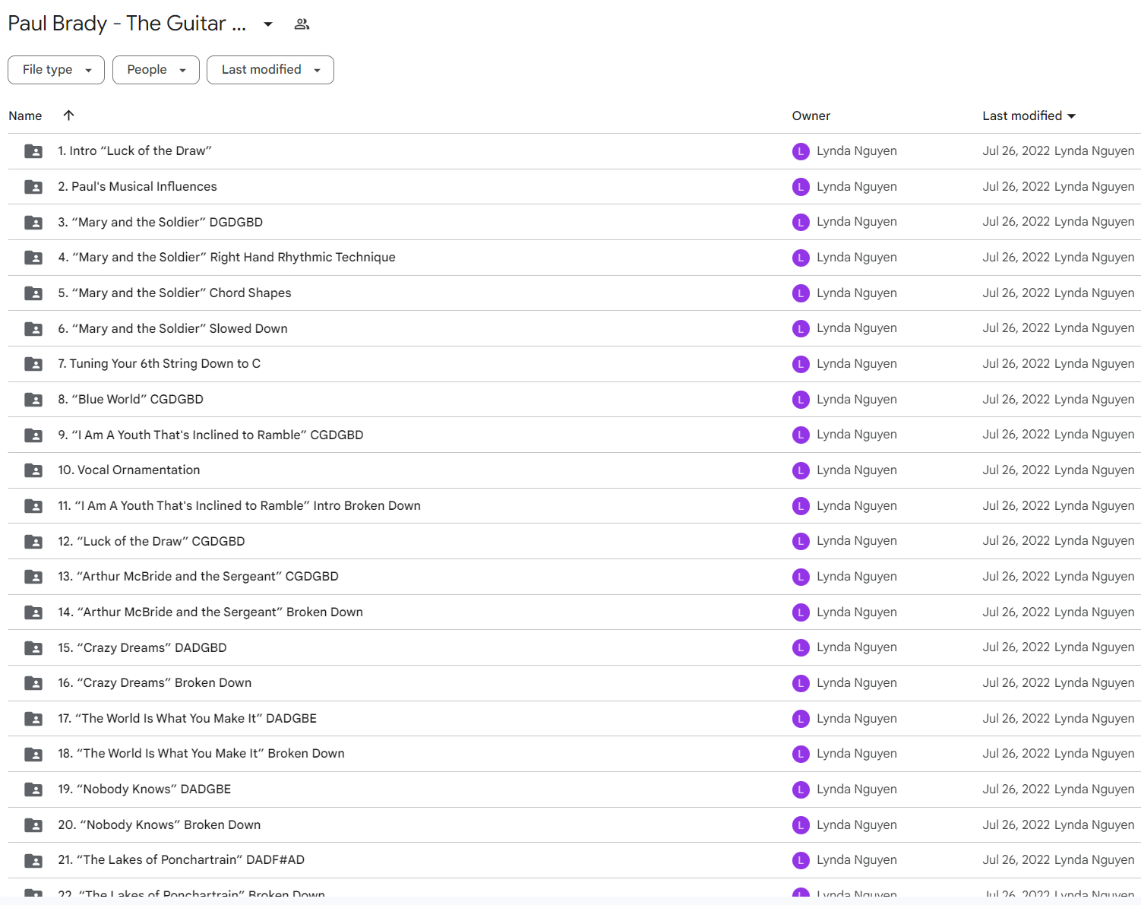This screenshot has width=1141, height=905.
Task: Select "13. Arthur McBride and the Sergeant CGDGBD" name
Action: pyautogui.click(x=198, y=577)
